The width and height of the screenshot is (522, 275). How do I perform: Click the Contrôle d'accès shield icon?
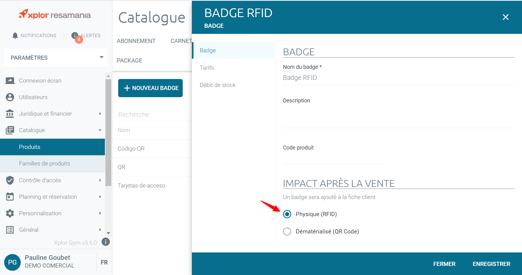10,180
